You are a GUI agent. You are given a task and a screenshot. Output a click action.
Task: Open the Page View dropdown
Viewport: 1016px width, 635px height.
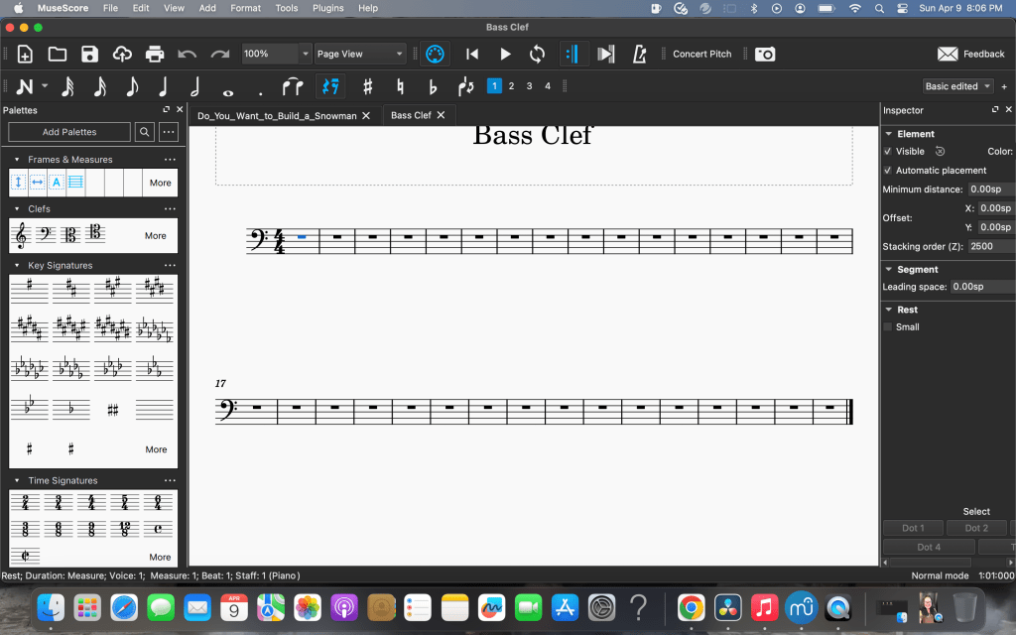pyautogui.click(x=359, y=54)
